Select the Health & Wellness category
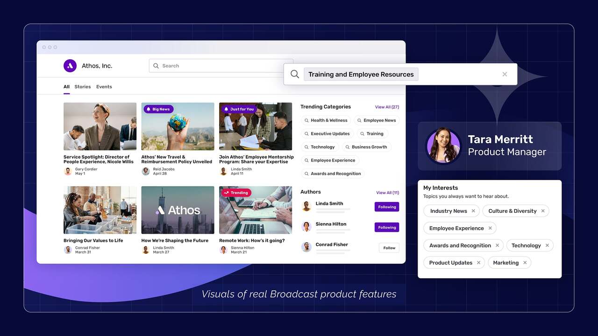Image resolution: width=598 pixels, height=336 pixels. (326, 120)
